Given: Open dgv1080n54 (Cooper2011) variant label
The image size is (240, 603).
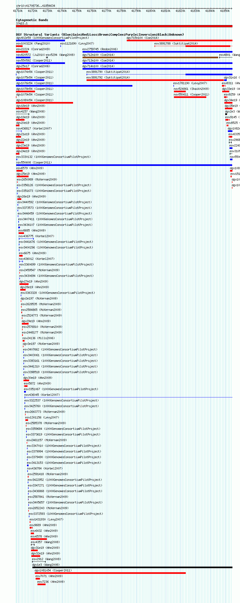Looking at the screenshot, I should [x=35, y=100].
